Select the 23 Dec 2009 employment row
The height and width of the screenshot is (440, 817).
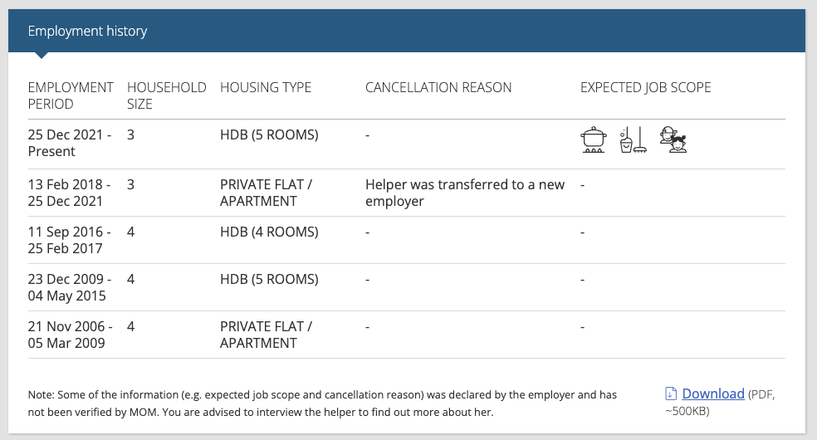[x=406, y=287]
